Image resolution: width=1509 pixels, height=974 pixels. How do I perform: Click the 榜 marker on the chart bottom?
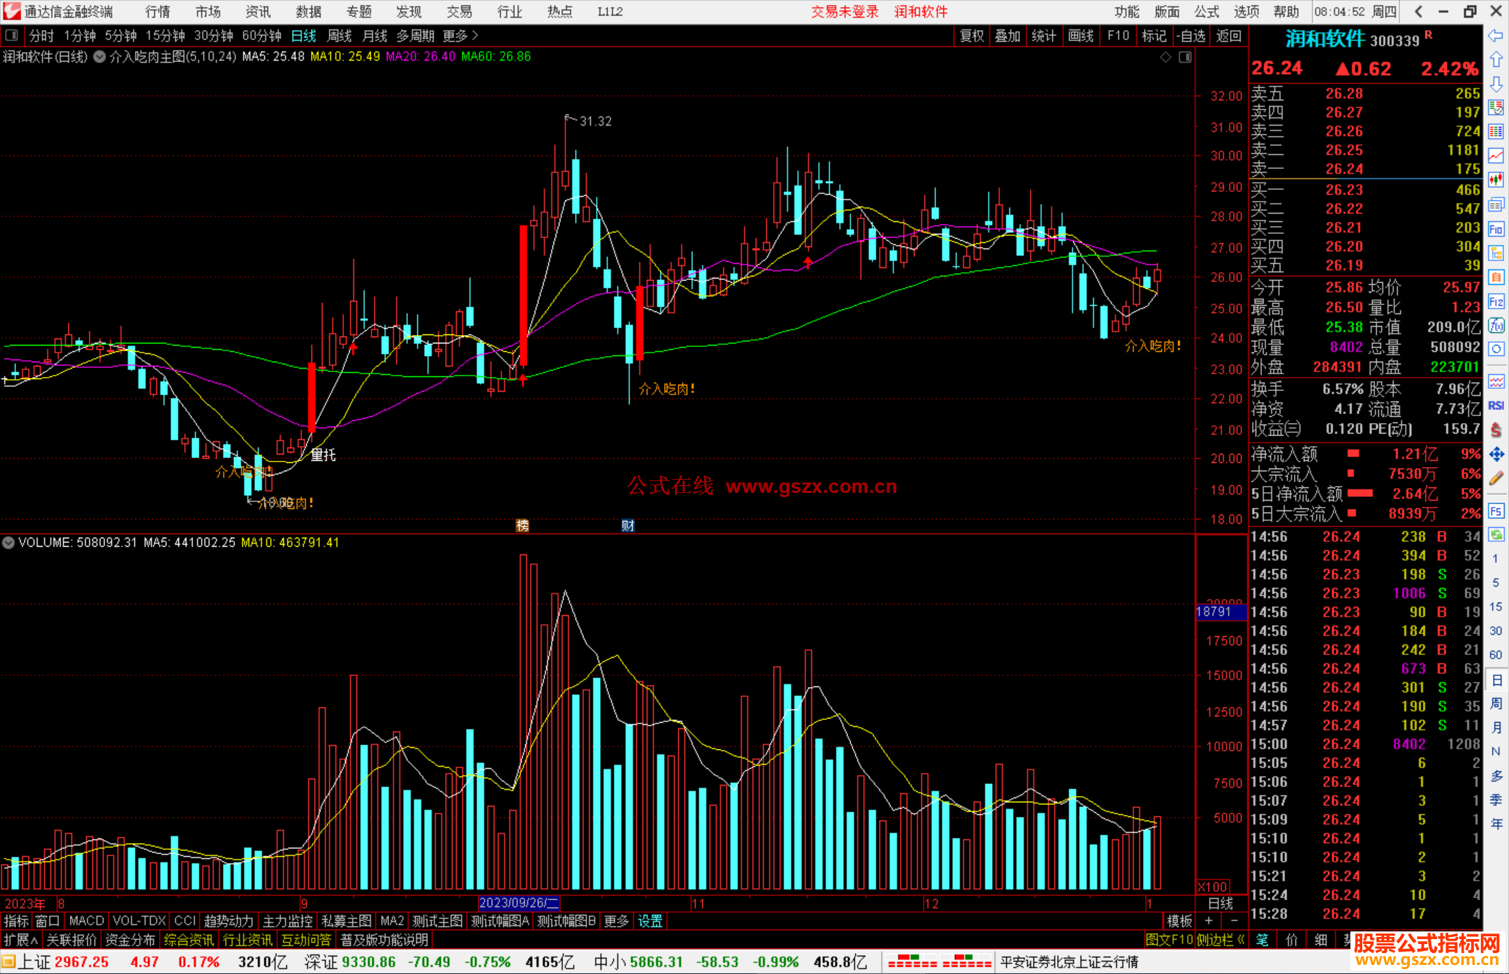[x=523, y=525]
